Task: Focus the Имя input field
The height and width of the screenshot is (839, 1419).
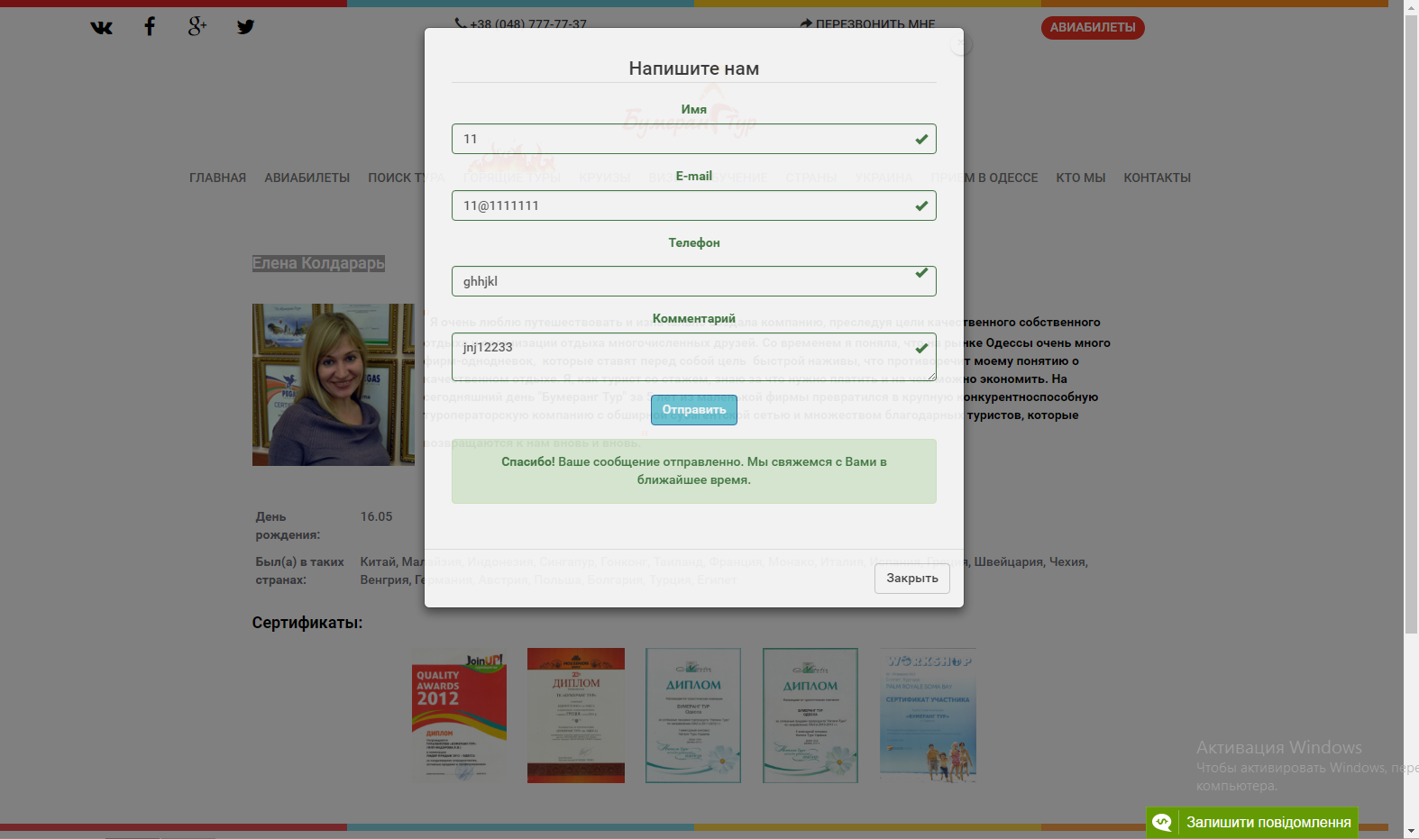Action: pyautogui.click(x=685, y=139)
